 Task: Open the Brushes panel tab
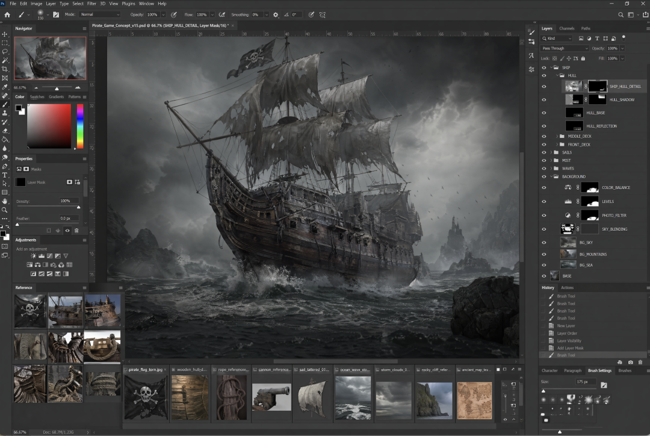(625, 370)
